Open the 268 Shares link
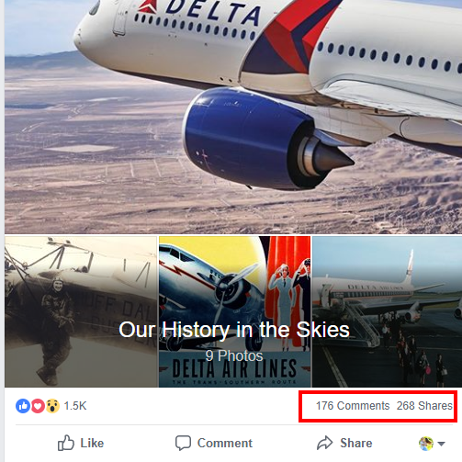Screen dimensions: 462x462 424,406
